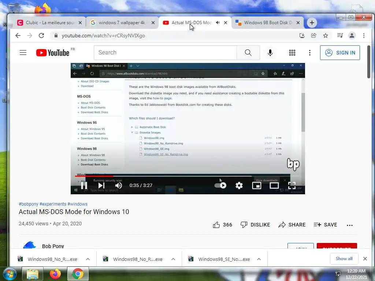This screenshot has width=375, height=281.
Task: Open the #experiments hashtag link
Action: pos(53,204)
